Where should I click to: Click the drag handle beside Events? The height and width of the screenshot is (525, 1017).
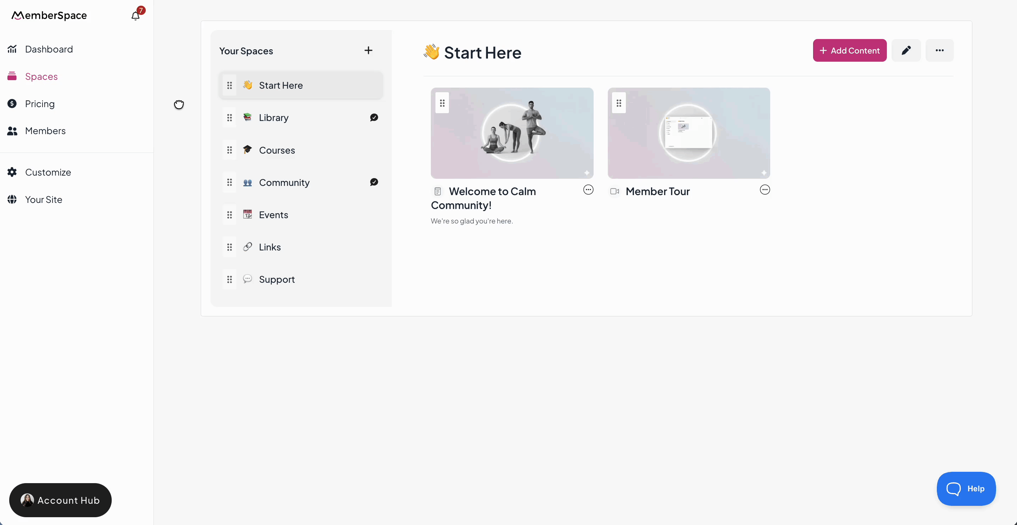click(x=229, y=215)
